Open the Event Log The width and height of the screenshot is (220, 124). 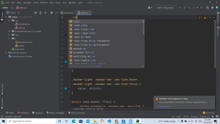[x=209, y=113]
